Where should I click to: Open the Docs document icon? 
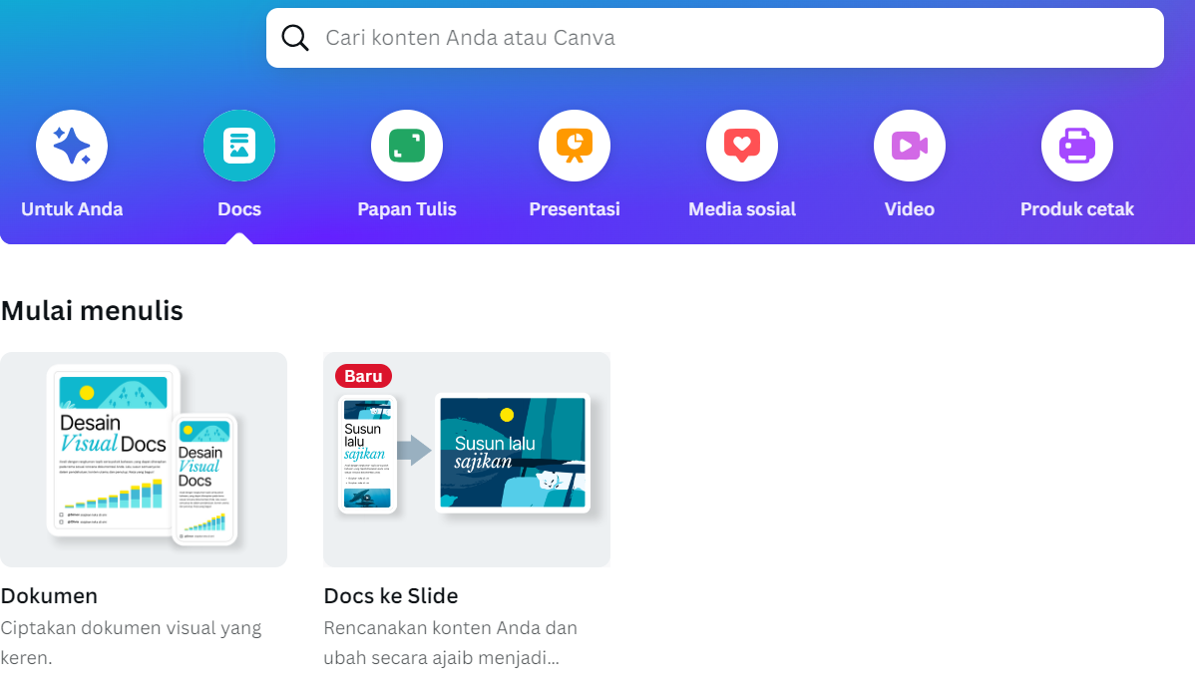[x=238, y=145]
